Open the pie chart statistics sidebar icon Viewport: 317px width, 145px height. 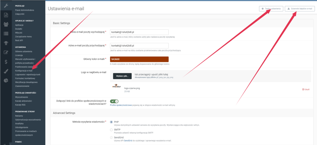click(x=6, y=80)
